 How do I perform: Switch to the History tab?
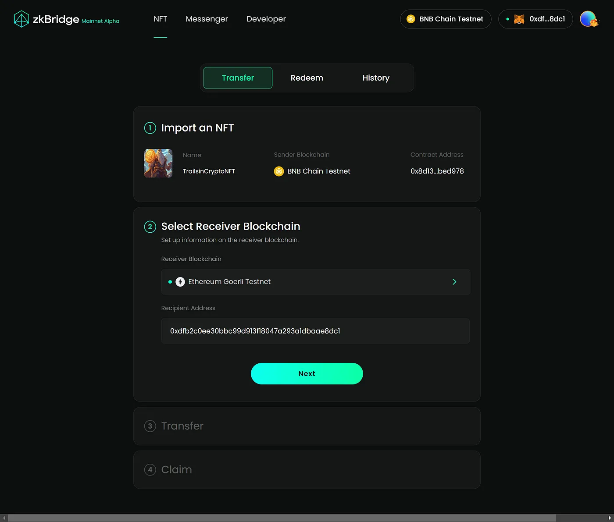[376, 78]
